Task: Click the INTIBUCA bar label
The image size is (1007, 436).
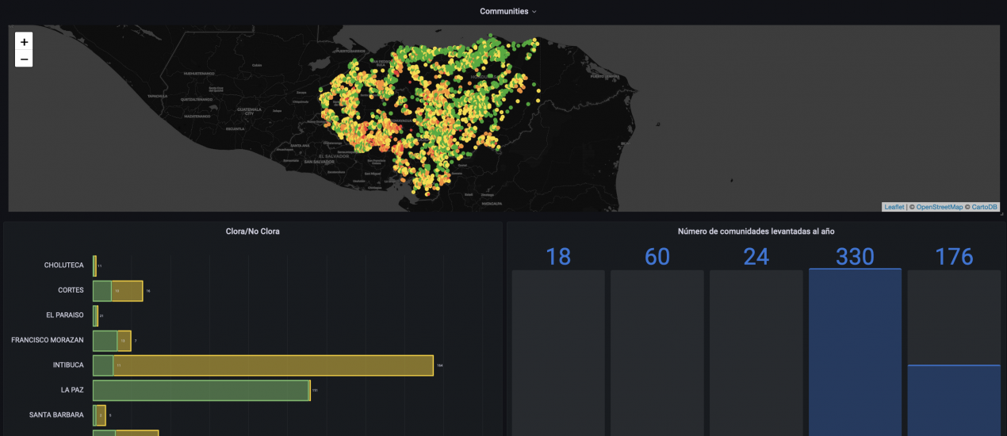Action: click(x=68, y=365)
